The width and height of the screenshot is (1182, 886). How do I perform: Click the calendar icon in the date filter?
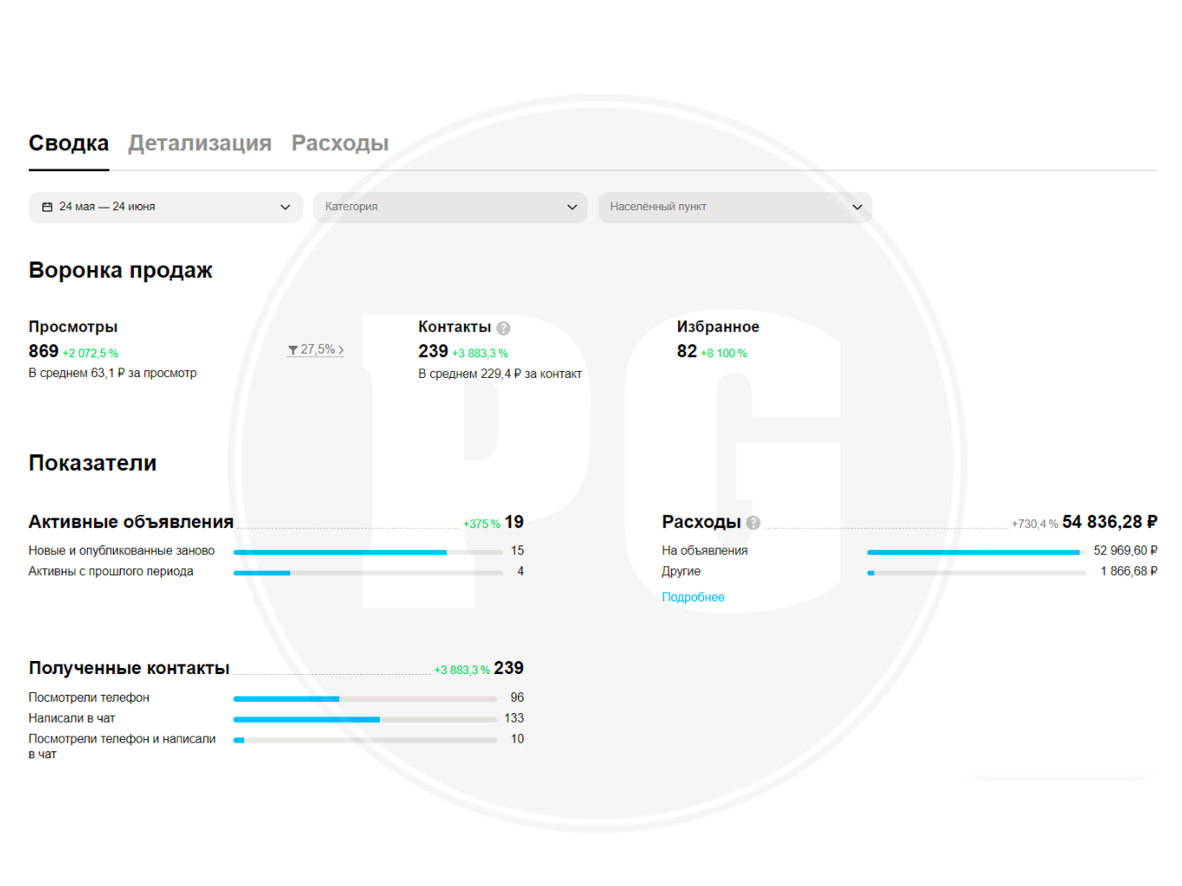click(47, 207)
